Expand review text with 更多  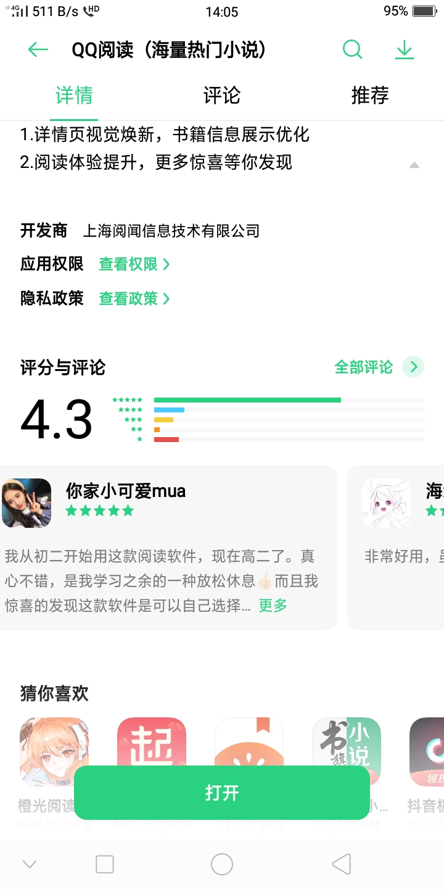click(273, 606)
